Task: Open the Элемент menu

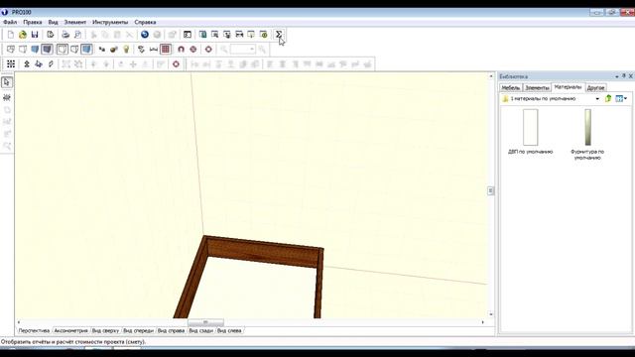Action: (x=75, y=22)
